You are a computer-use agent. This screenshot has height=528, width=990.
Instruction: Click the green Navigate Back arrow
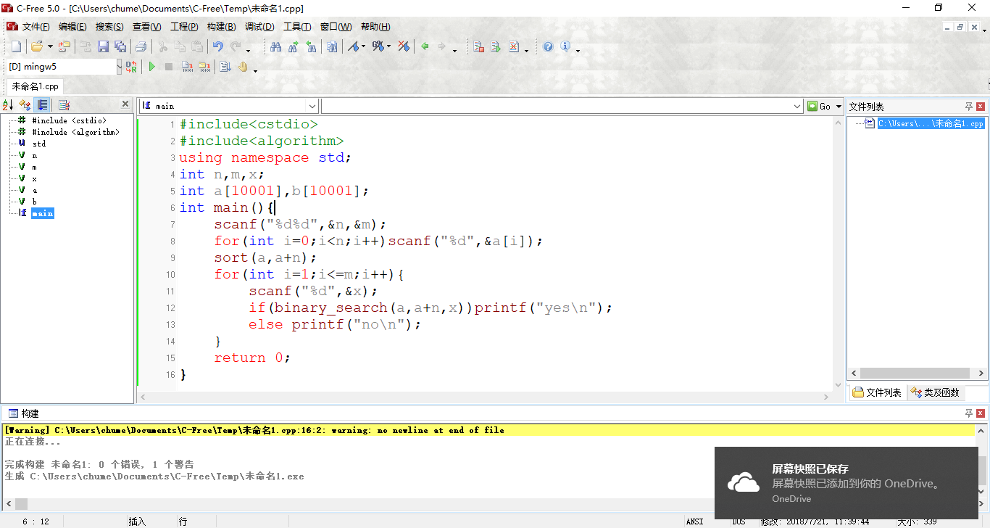[425, 46]
